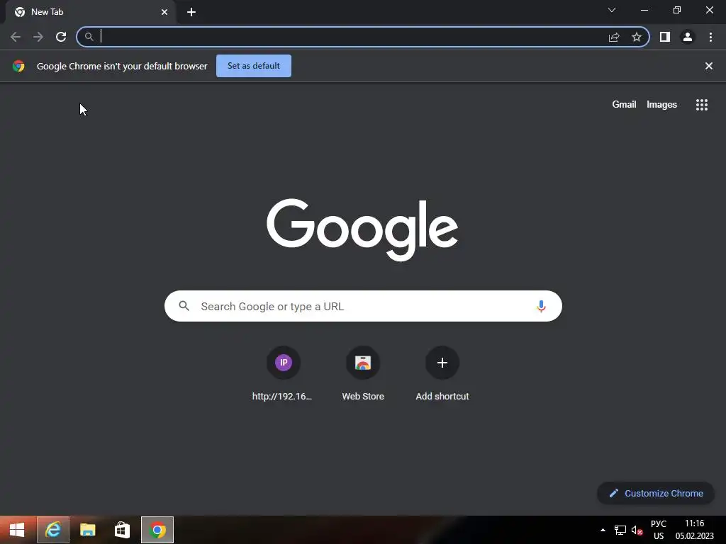The width and height of the screenshot is (726, 544).
Task: Close the New Tab tab
Action: [164, 12]
